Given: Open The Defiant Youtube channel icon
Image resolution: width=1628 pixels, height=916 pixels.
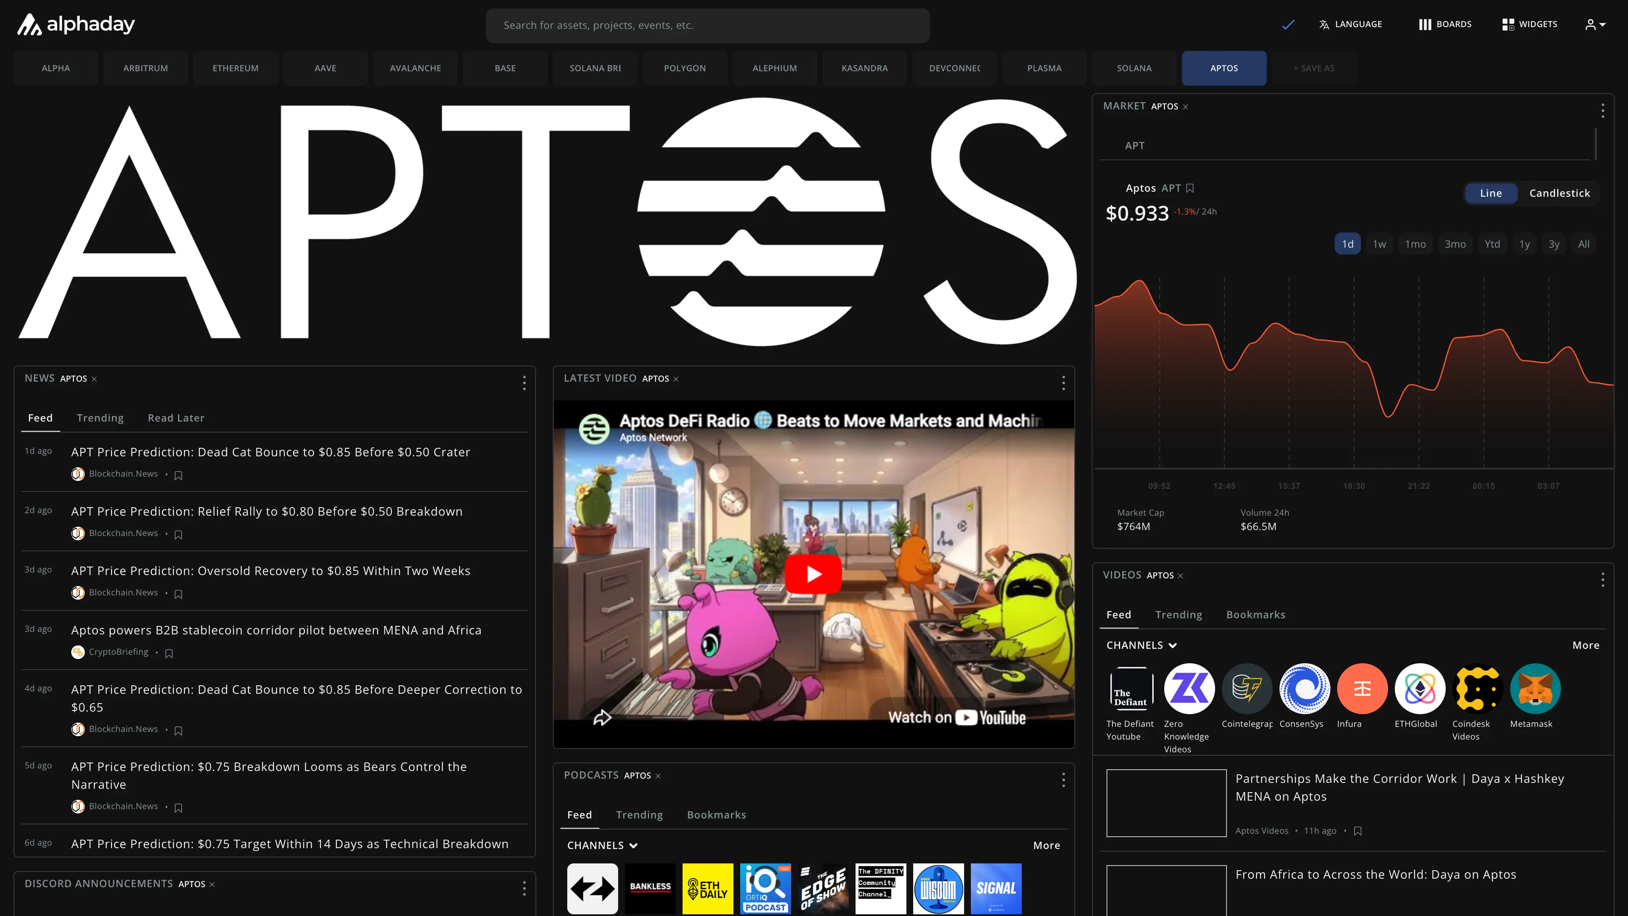Looking at the screenshot, I should (x=1131, y=688).
